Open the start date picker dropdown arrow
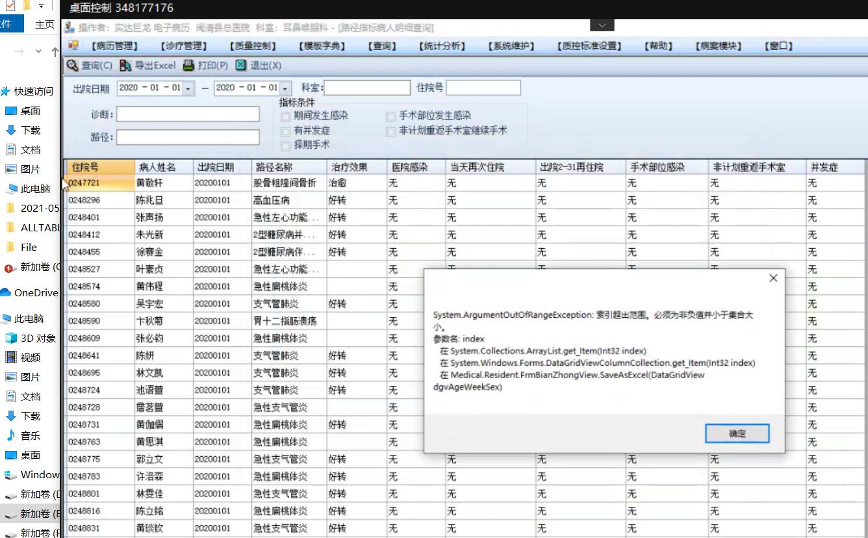 [188, 88]
